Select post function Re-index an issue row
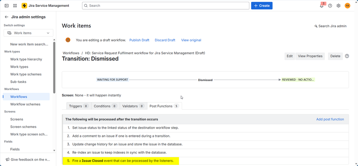 tap(206, 152)
